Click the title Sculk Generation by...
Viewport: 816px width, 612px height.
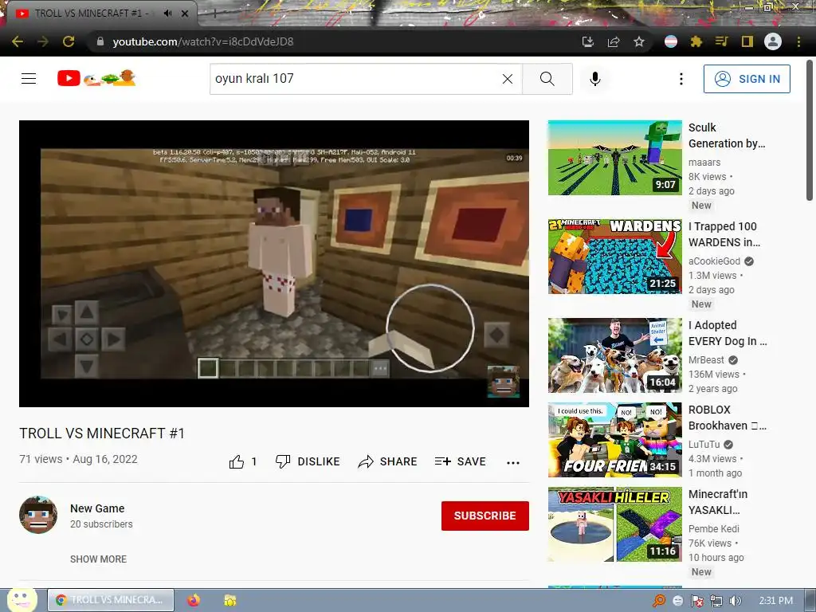tap(727, 135)
